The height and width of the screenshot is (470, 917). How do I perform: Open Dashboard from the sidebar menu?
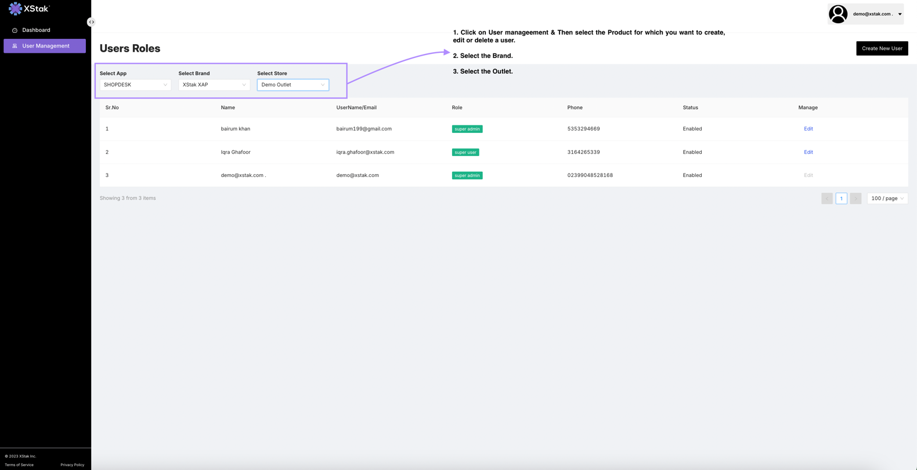coord(36,30)
